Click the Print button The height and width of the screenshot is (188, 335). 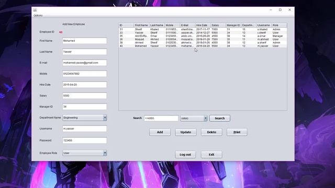[237, 132]
